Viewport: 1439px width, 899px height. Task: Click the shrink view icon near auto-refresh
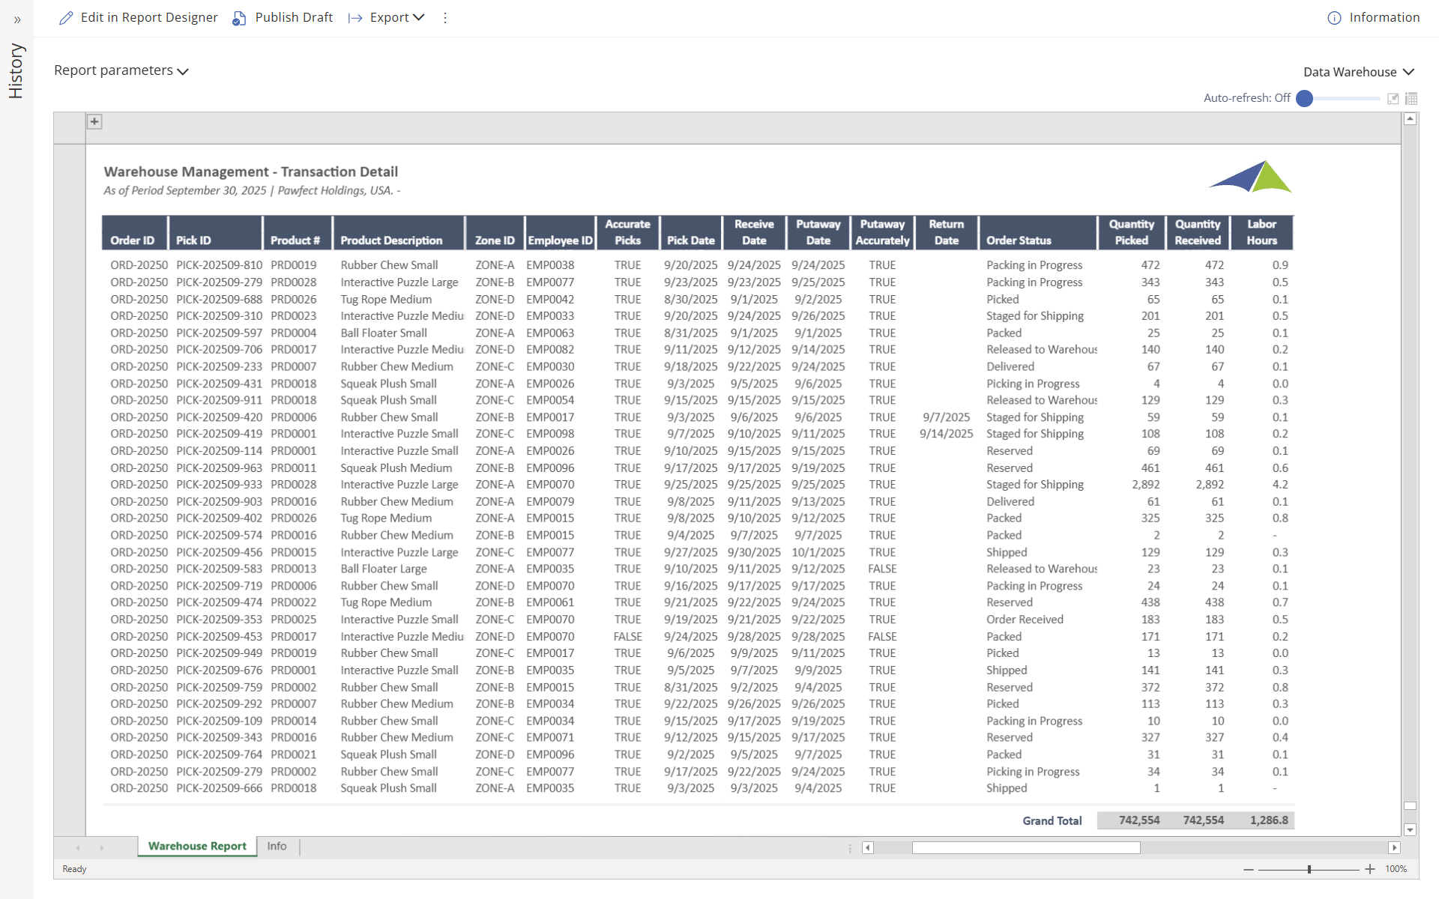[1393, 98]
